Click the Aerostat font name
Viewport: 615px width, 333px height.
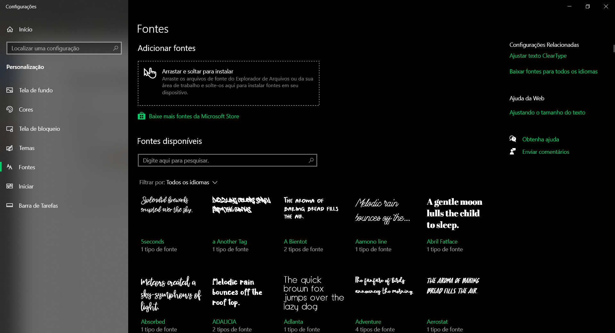click(x=437, y=322)
